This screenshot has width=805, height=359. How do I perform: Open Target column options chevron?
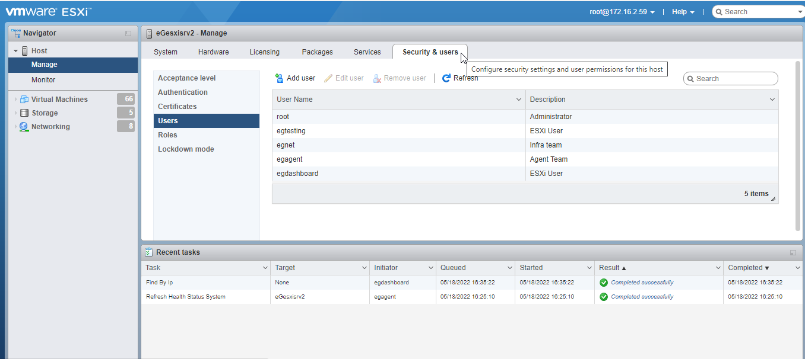[x=363, y=268]
